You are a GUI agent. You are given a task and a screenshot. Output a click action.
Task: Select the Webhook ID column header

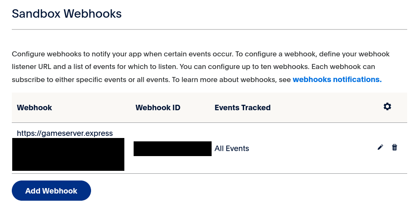coord(158,108)
